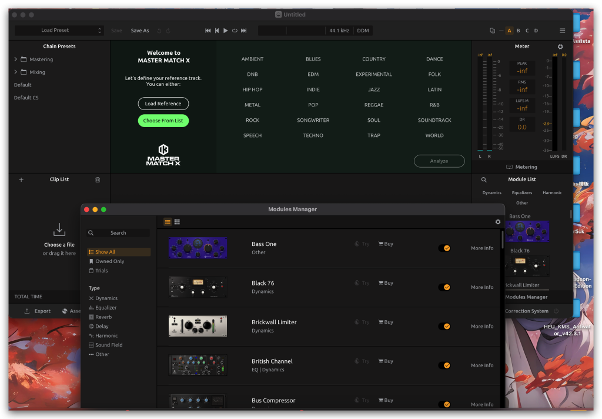
Task: Delete clip using Clip List trash icon
Action: (98, 179)
